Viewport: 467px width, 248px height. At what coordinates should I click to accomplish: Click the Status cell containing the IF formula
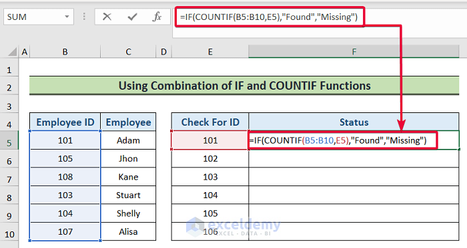[354, 140]
